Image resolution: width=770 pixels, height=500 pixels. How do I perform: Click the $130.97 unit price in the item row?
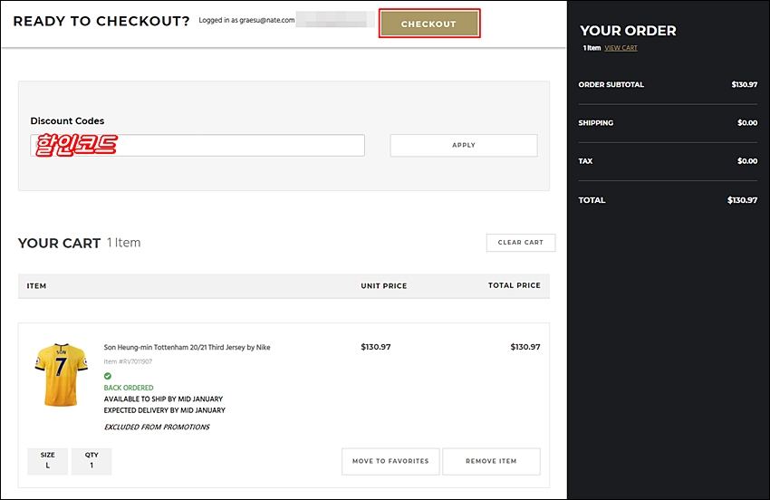click(x=376, y=347)
